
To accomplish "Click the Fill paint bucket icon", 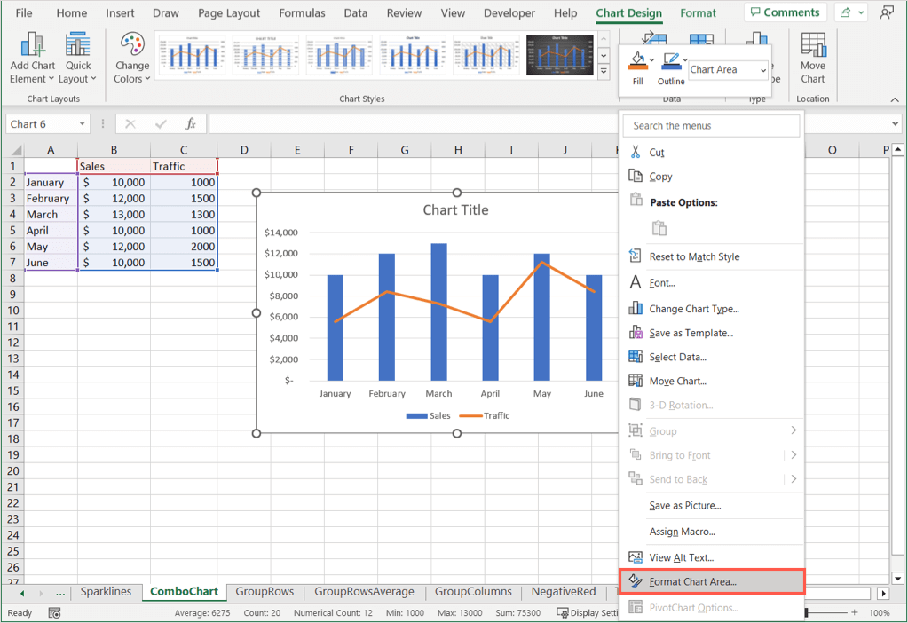I will coord(637,62).
